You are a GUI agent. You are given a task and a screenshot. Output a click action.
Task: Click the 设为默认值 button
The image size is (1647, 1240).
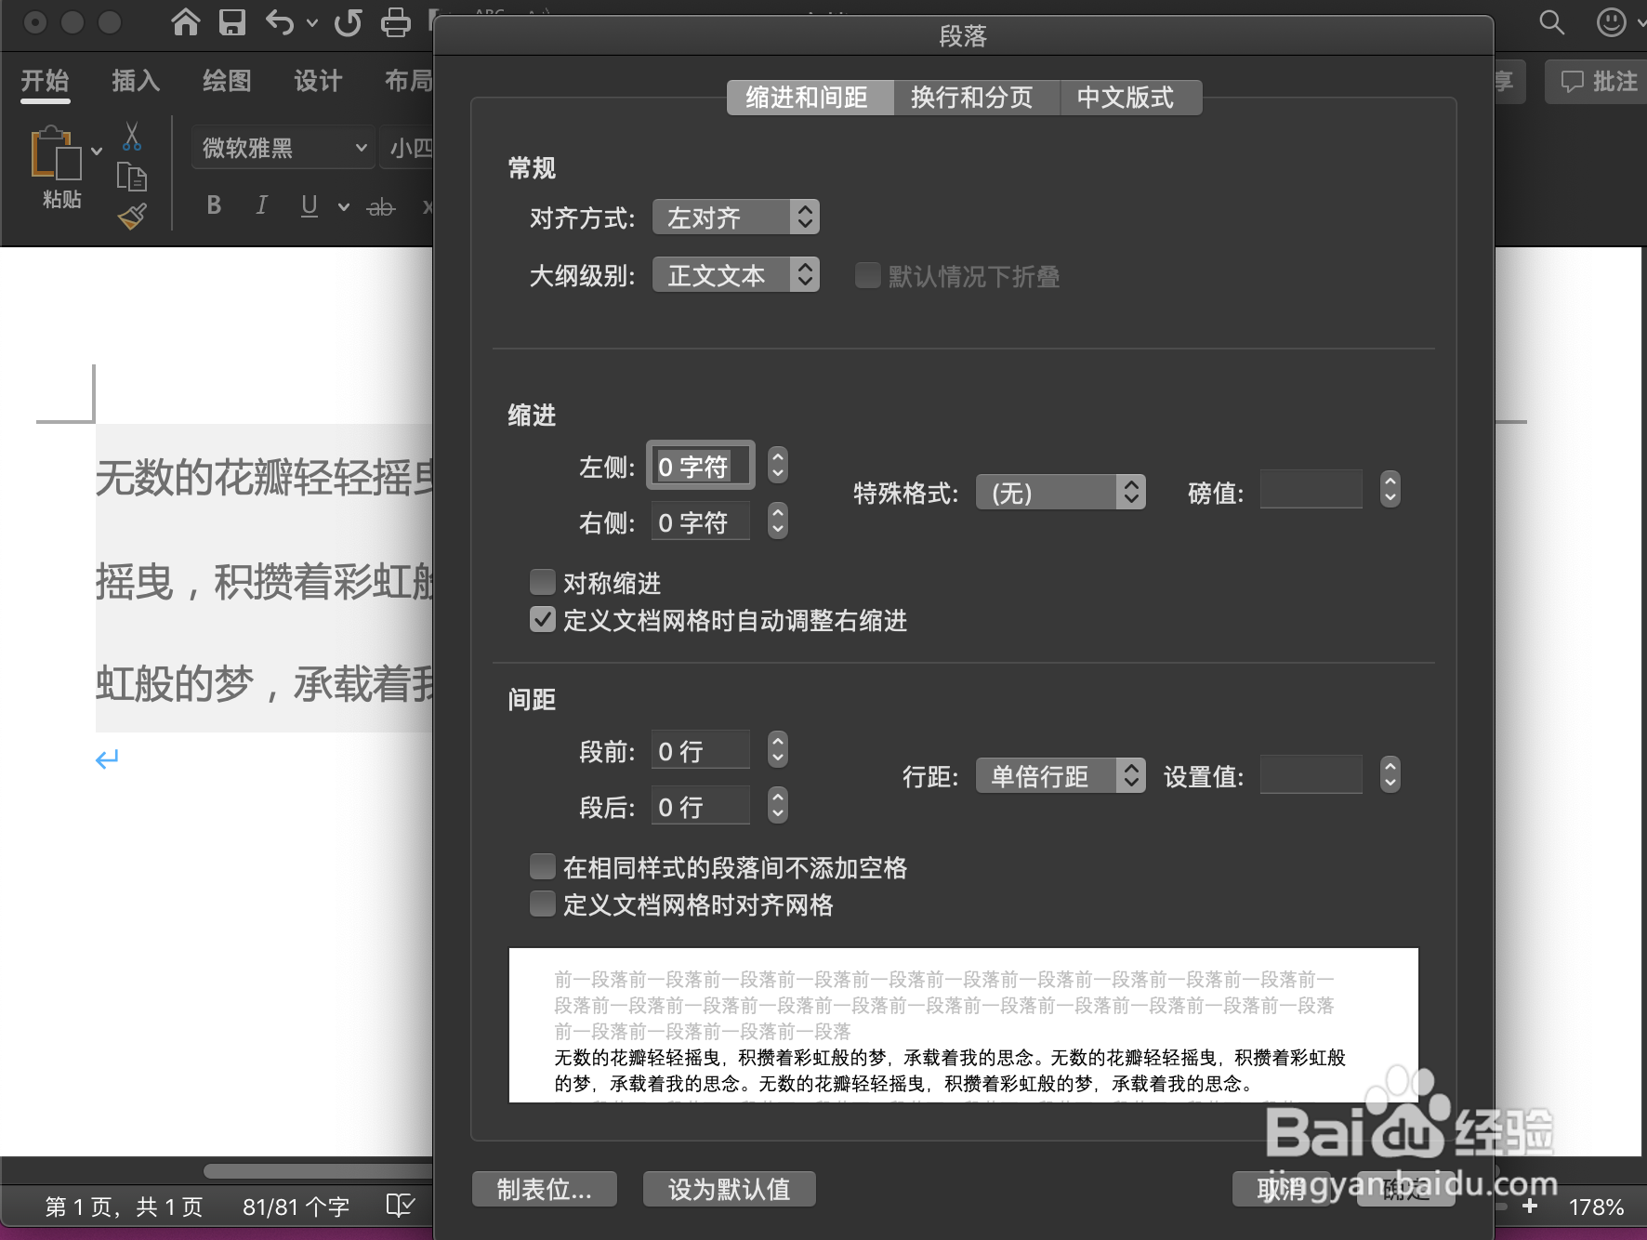click(x=729, y=1188)
